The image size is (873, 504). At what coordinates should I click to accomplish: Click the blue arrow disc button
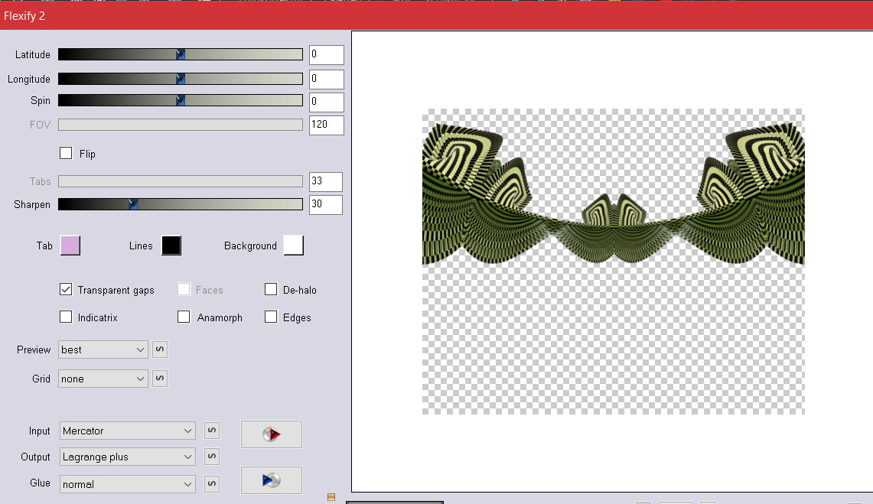(x=271, y=480)
